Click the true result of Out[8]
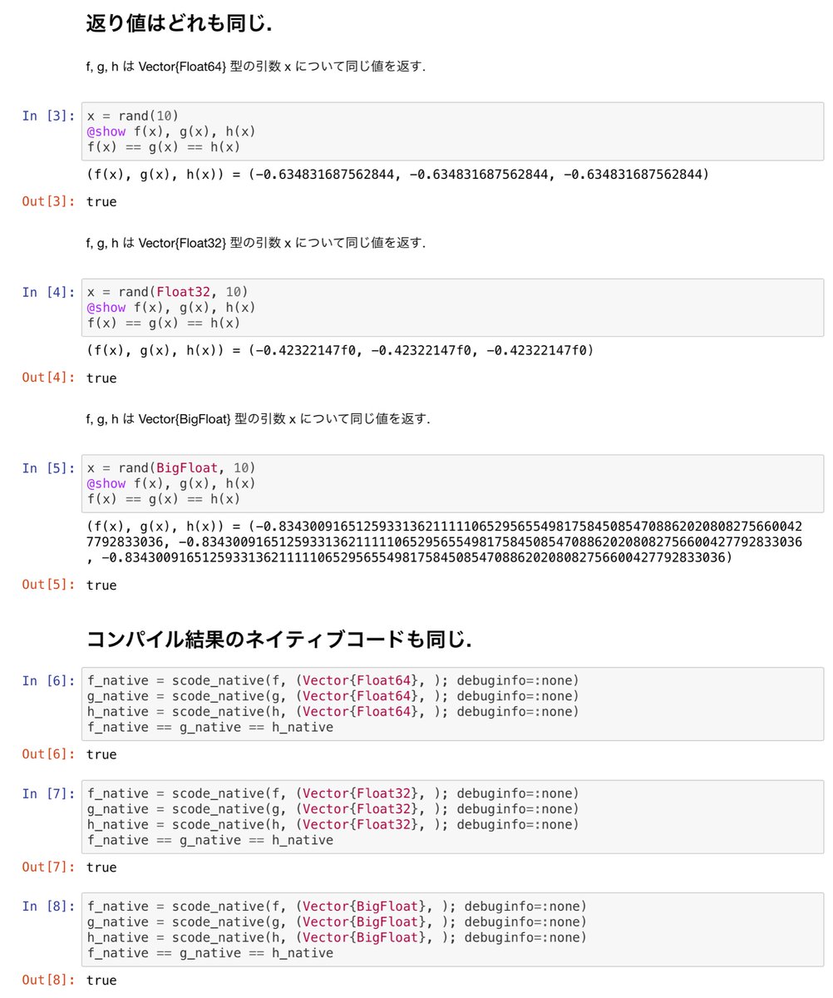This screenshot has height=998, width=833. 101,981
